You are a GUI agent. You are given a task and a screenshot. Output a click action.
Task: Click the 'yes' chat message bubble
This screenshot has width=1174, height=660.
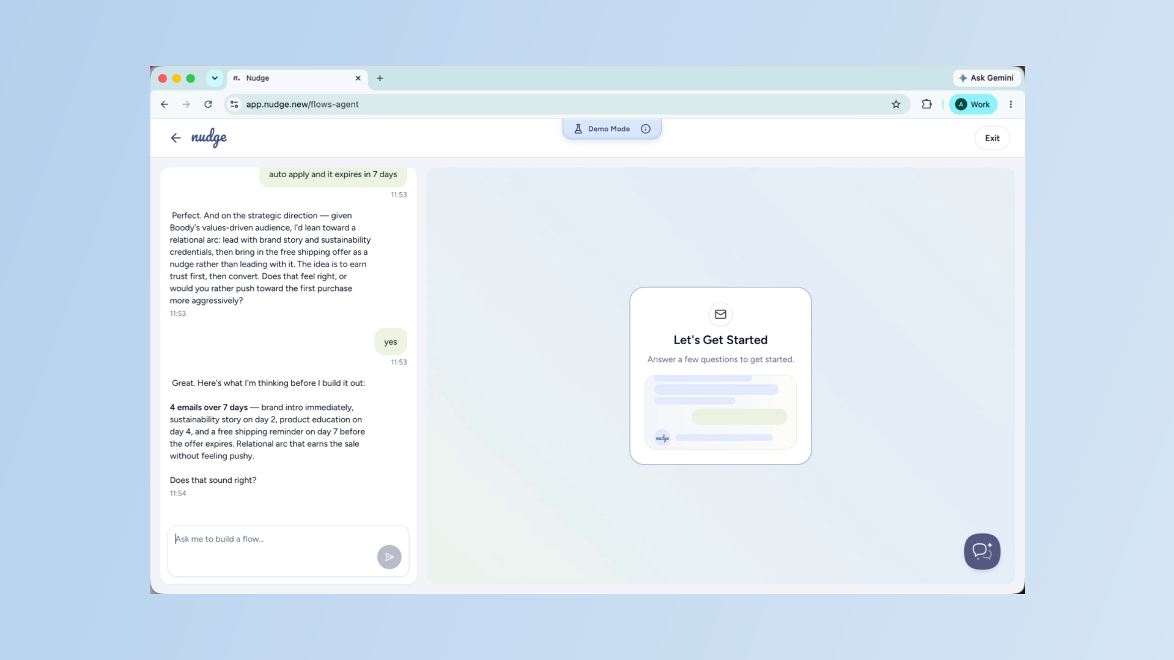pos(391,342)
